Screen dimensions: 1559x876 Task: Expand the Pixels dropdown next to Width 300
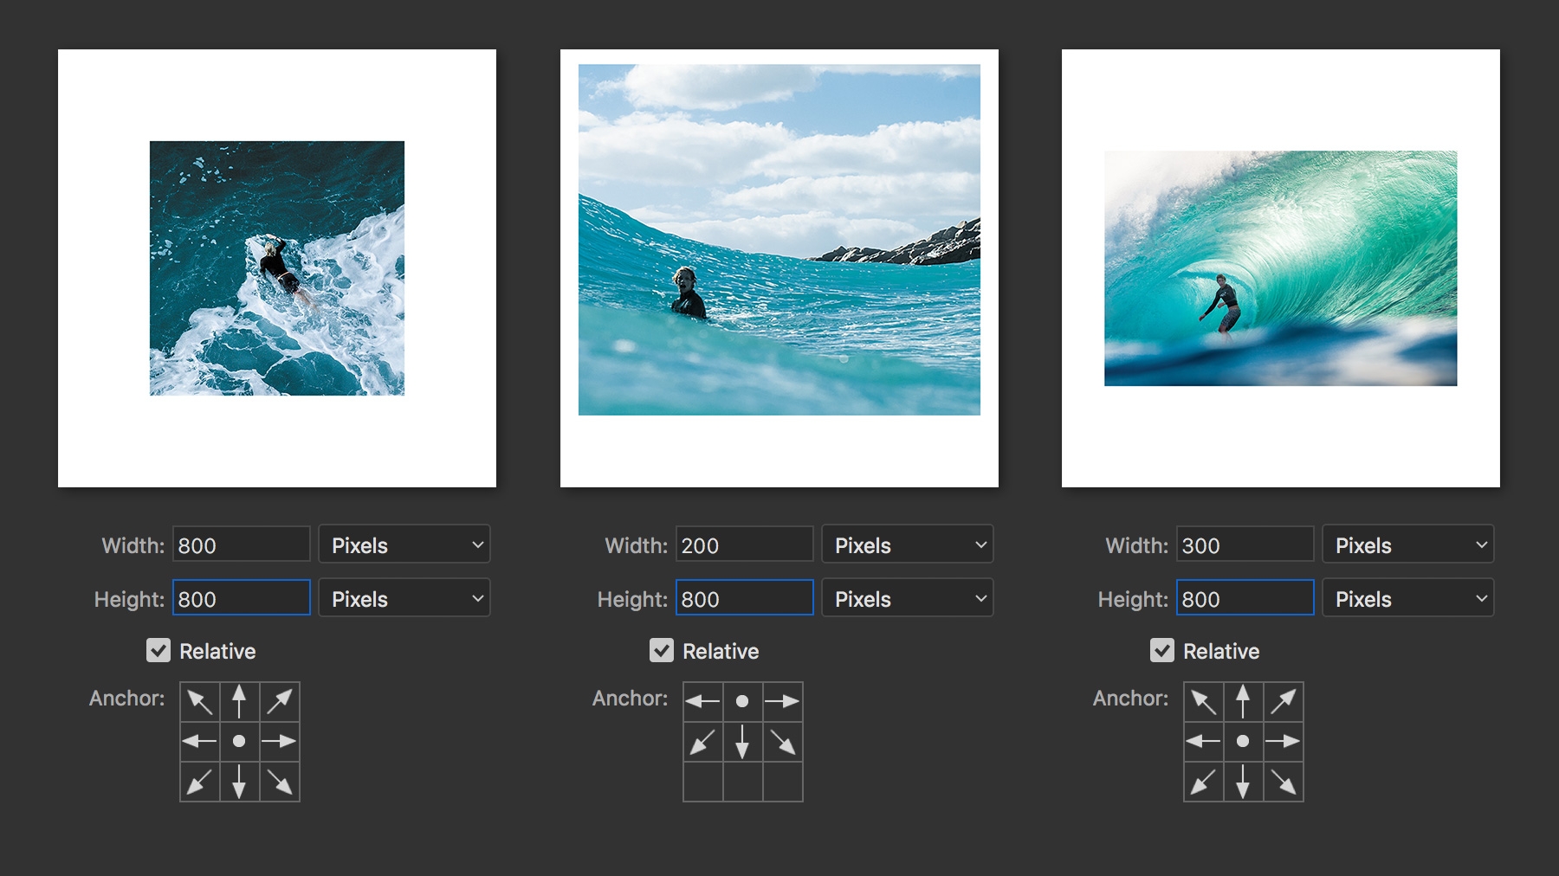[1407, 544]
